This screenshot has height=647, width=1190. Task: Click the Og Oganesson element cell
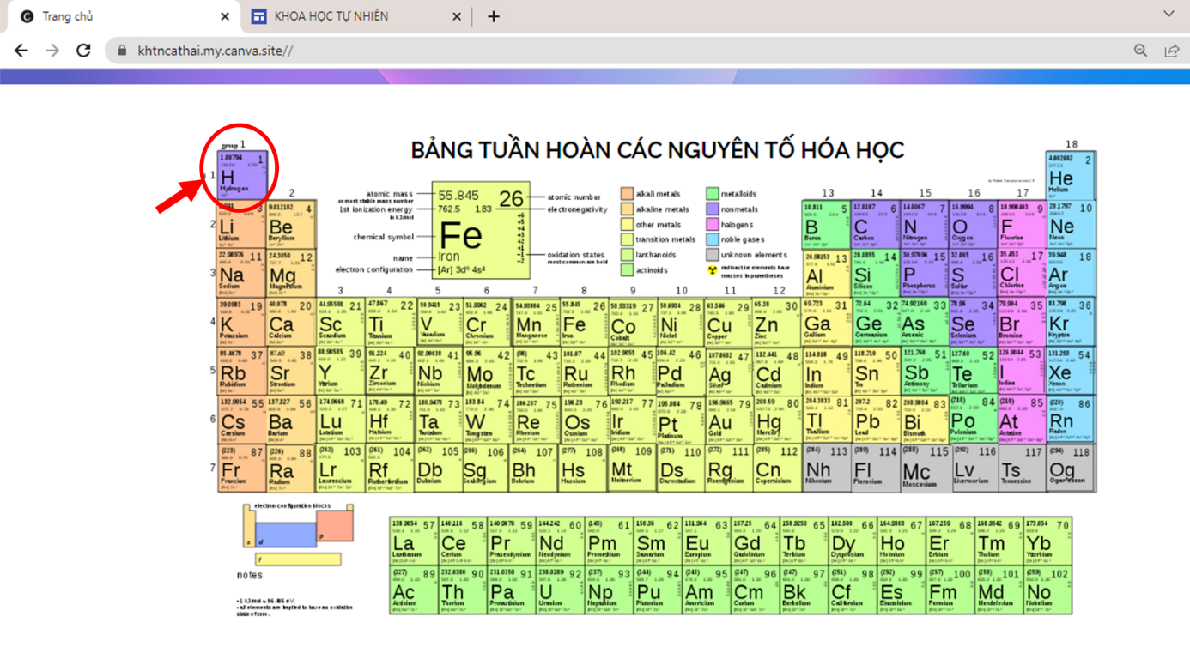[x=1071, y=470]
